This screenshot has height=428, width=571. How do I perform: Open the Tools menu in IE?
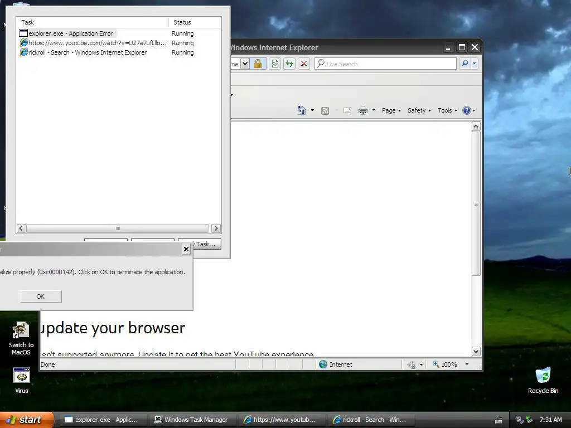pyautogui.click(x=447, y=110)
